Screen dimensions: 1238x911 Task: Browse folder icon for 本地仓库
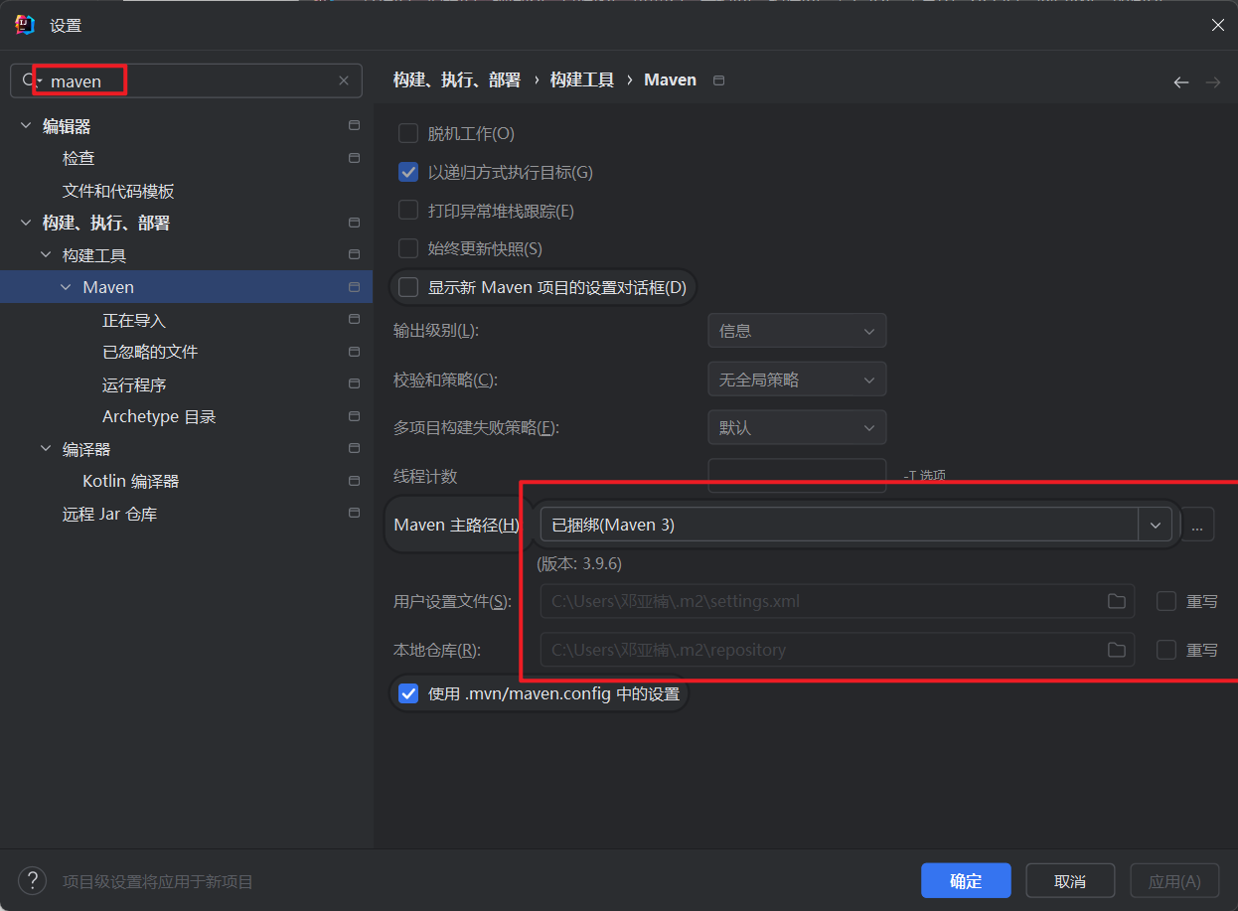click(1117, 650)
